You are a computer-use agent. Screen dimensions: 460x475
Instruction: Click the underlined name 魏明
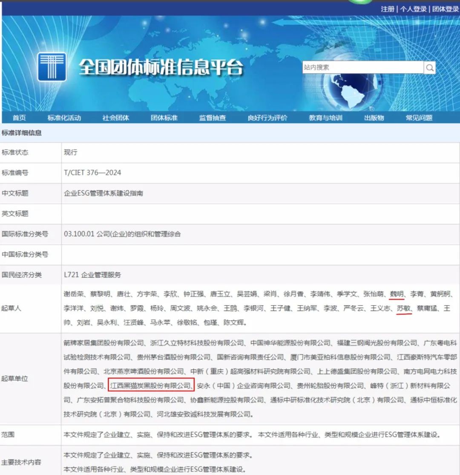click(397, 294)
